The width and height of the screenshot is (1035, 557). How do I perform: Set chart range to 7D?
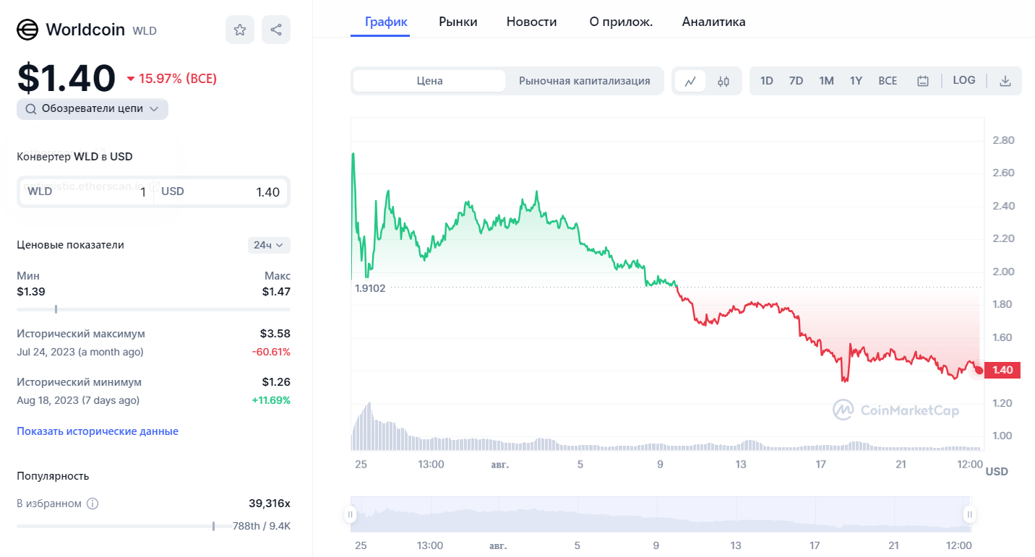pyautogui.click(x=796, y=81)
